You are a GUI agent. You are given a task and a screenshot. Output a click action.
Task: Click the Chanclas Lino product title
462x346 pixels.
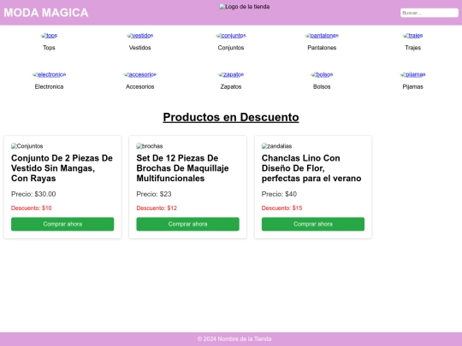click(x=311, y=168)
